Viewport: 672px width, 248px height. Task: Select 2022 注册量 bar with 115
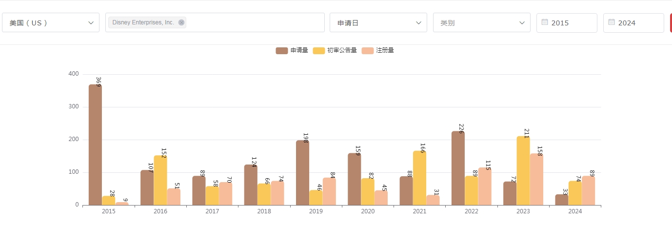point(485,186)
